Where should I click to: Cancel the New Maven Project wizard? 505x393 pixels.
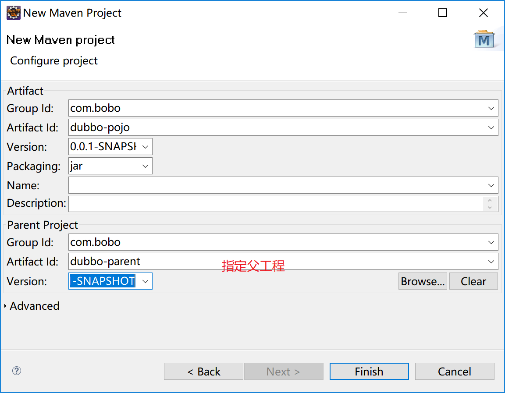[455, 372]
